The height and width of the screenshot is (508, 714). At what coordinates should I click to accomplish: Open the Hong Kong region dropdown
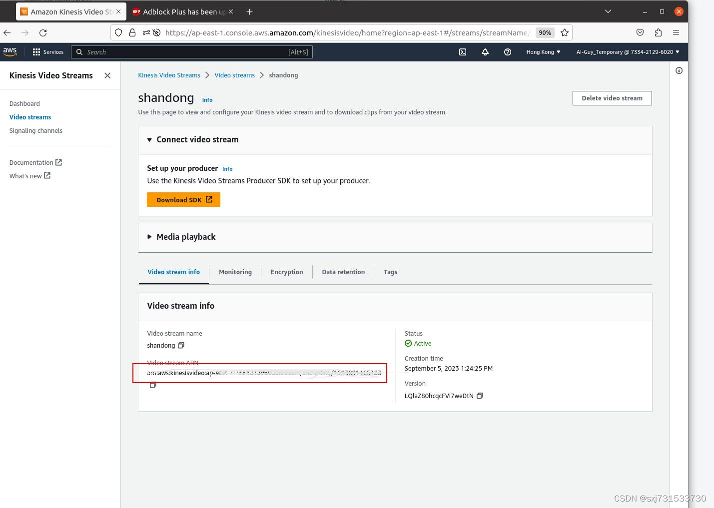pyautogui.click(x=543, y=52)
